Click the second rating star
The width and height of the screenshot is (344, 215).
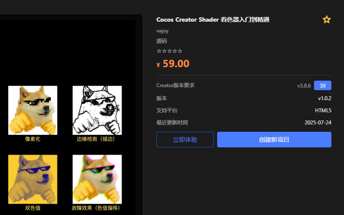point(164,51)
